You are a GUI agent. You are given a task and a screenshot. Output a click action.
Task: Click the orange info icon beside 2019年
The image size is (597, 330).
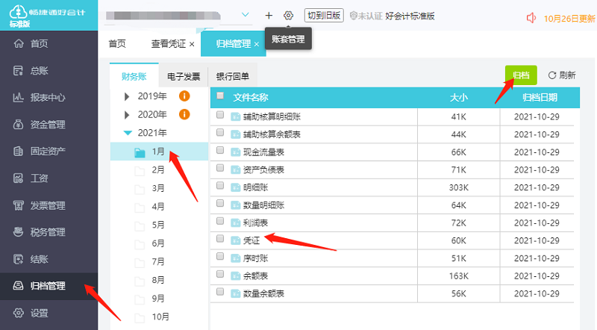pos(184,96)
